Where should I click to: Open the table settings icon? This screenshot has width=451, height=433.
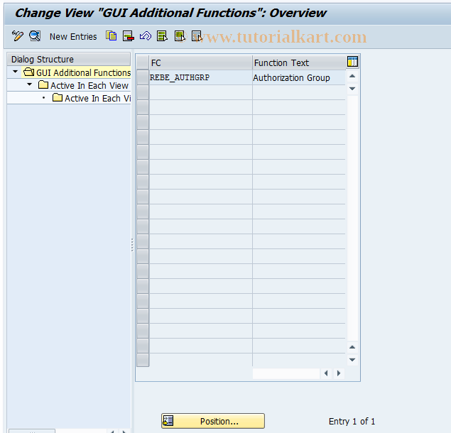pos(352,62)
